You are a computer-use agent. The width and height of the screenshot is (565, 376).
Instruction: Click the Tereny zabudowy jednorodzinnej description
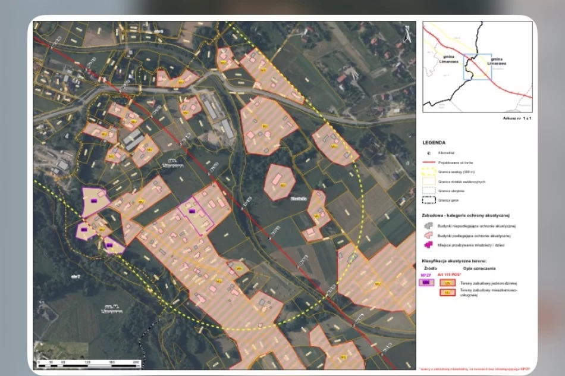[488, 283]
